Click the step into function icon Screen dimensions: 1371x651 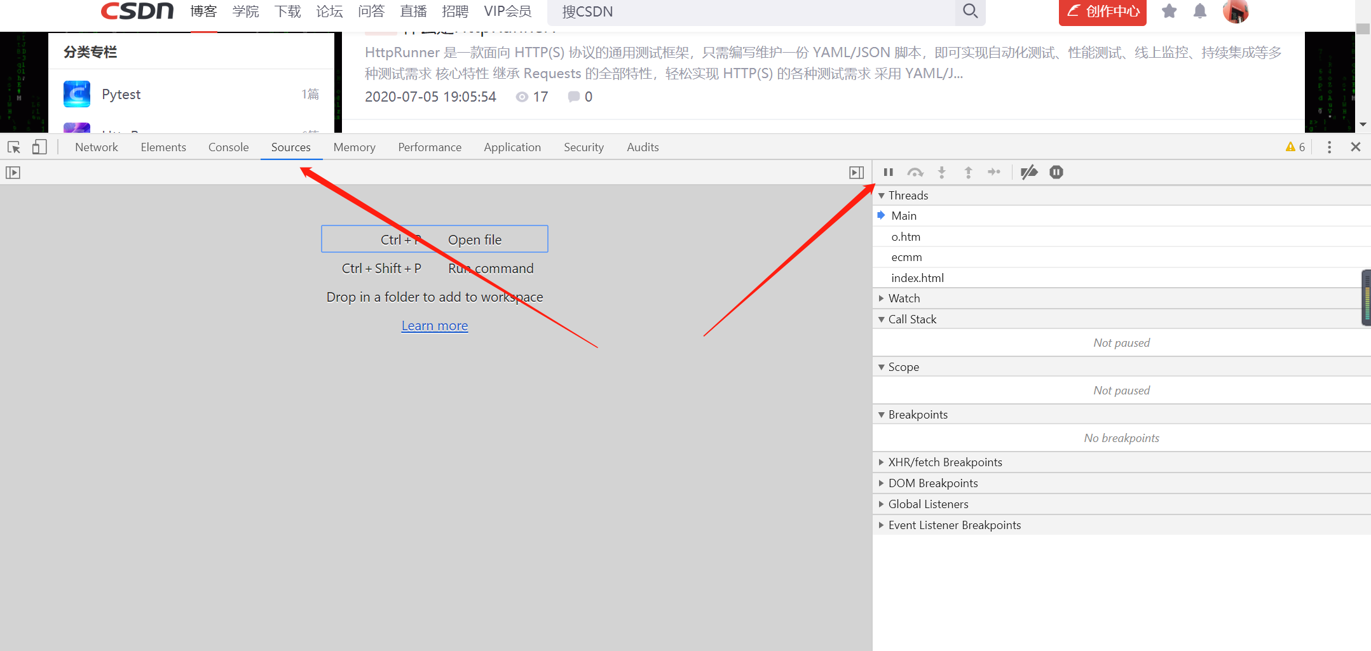[x=942, y=172]
